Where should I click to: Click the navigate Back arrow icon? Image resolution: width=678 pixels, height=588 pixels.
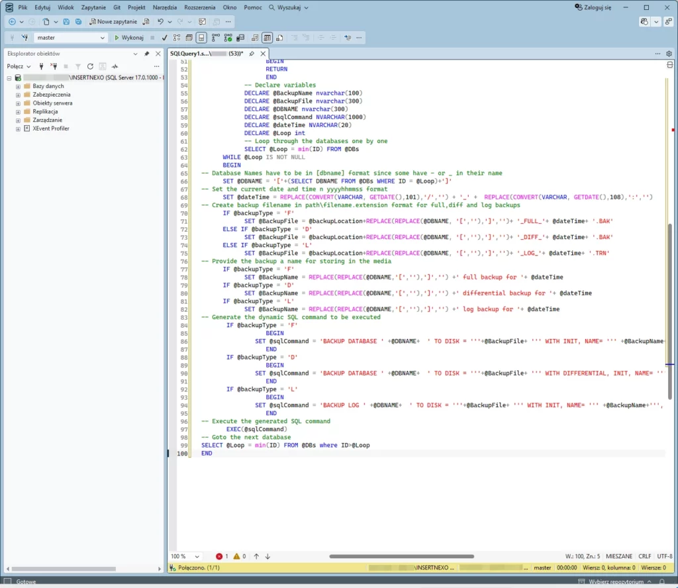pos(12,22)
